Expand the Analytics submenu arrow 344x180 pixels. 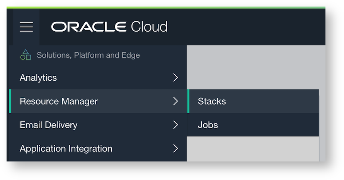coord(175,78)
